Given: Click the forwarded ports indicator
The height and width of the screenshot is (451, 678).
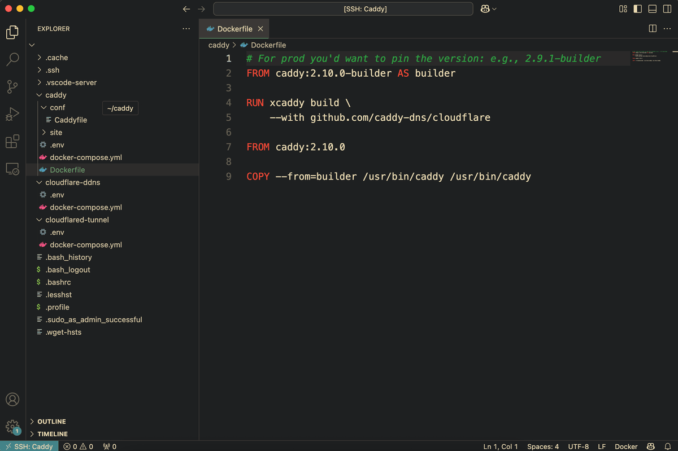Looking at the screenshot, I should (109, 446).
